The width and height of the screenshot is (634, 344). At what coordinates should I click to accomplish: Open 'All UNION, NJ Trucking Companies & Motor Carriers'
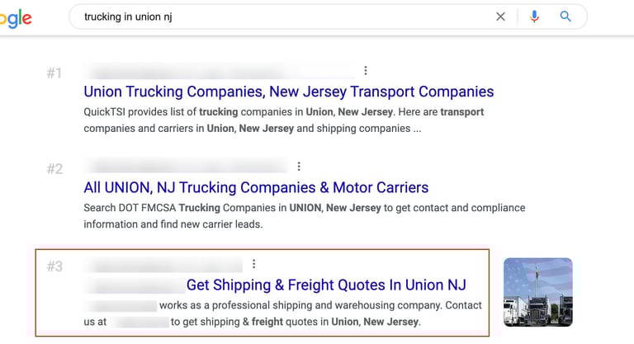coord(256,187)
